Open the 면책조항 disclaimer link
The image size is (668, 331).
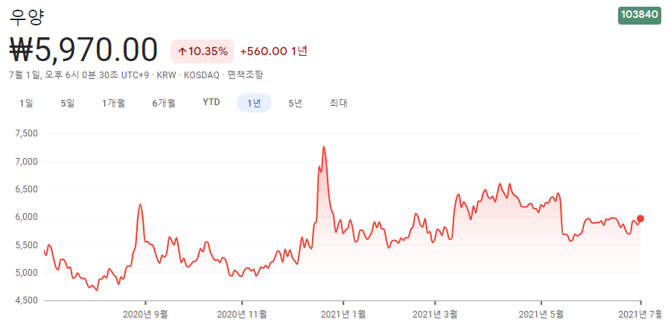click(246, 75)
